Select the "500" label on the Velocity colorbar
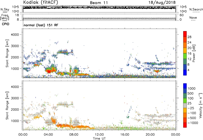203x140 pixels. coord(191,94)
